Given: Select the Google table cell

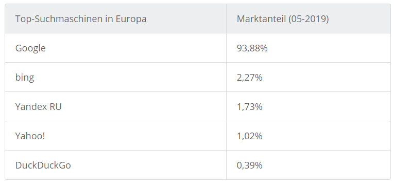Looking at the screenshot, I should tap(115, 48).
